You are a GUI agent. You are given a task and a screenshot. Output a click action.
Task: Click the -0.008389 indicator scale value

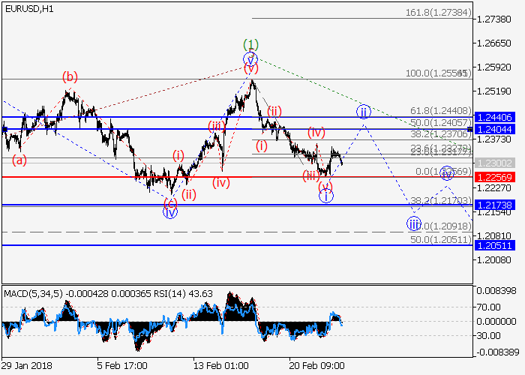(496, 352)
